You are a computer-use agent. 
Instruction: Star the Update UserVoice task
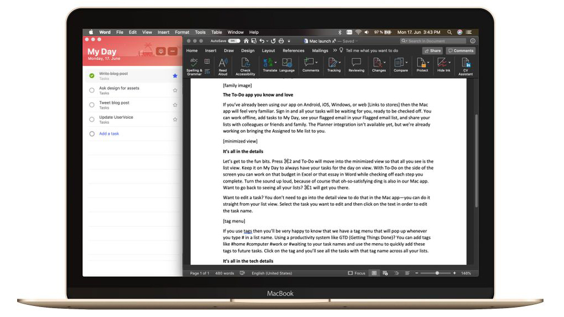(175, 119)
